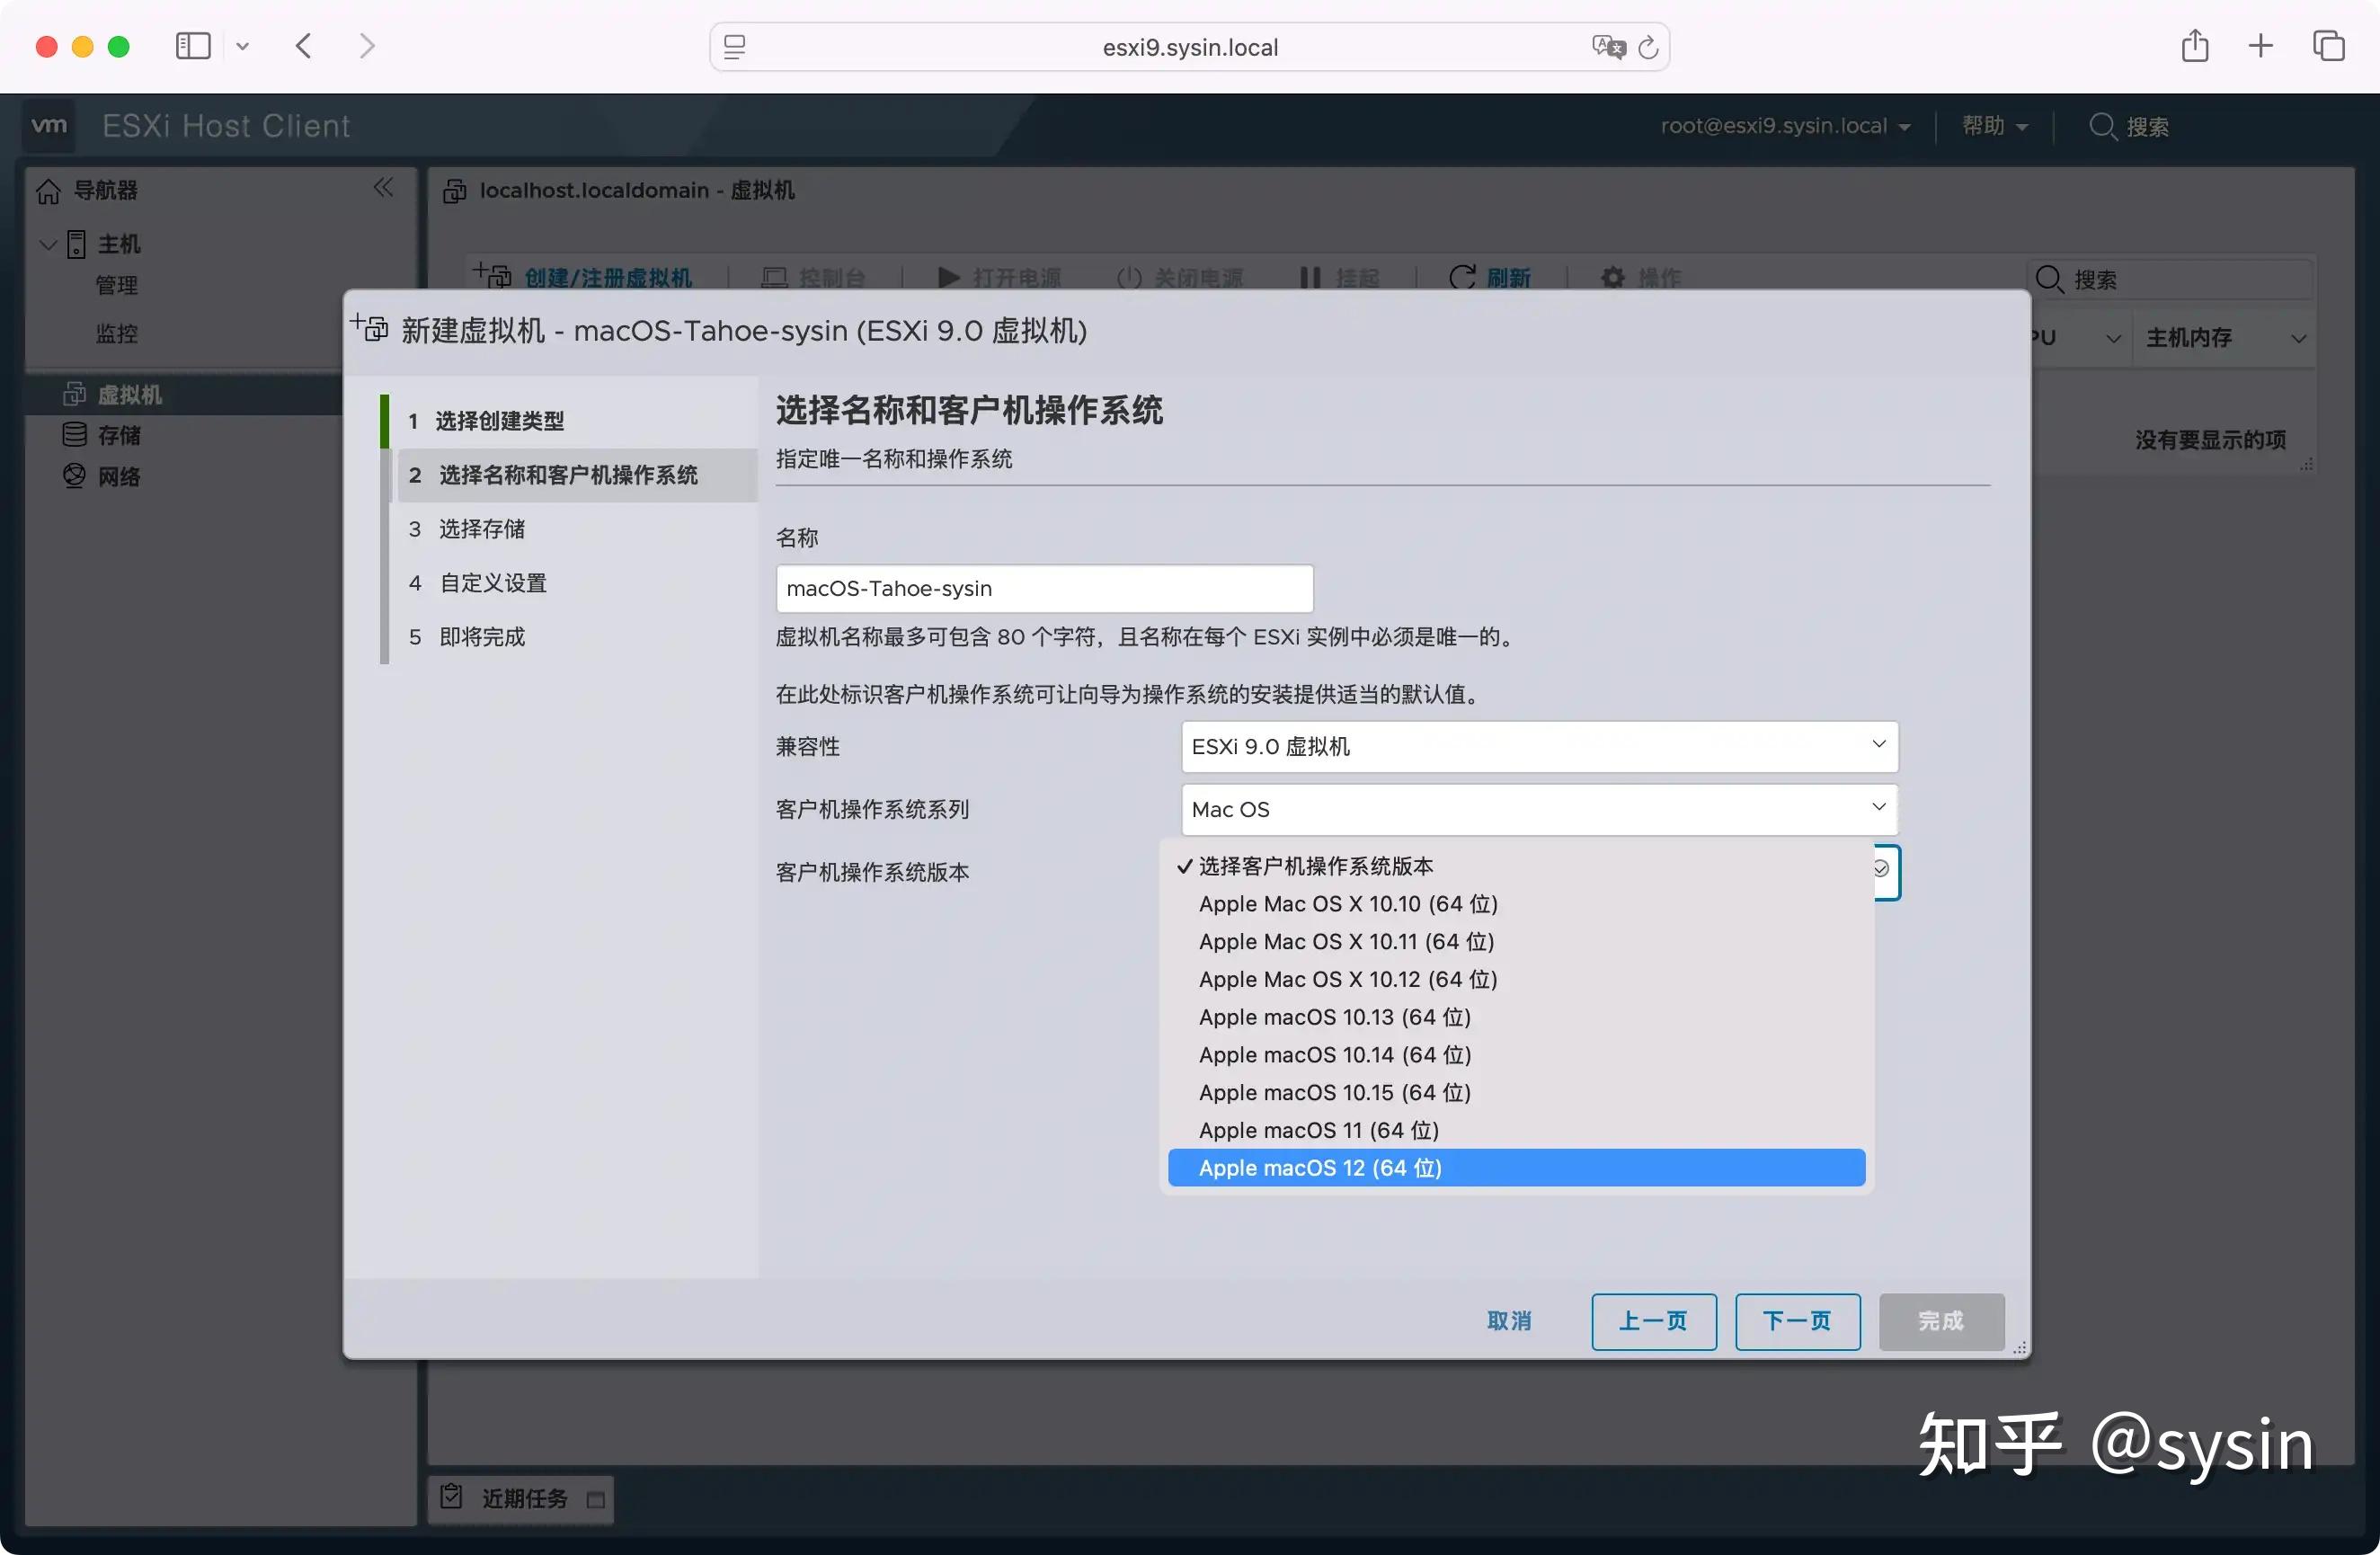This screenshot has width=2380, height=1555.
Task: Switch to step 3 选择存储
Action: pos(481,529)
